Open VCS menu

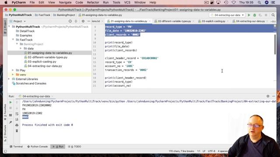pos(127,3)
